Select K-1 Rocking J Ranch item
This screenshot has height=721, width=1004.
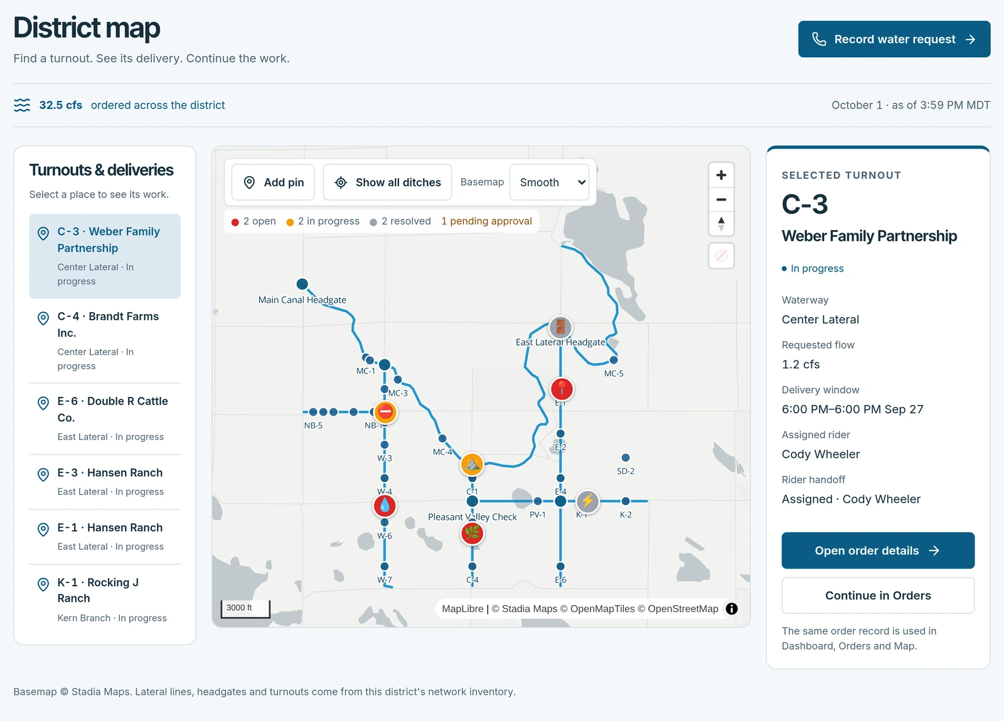coord(105,599)
